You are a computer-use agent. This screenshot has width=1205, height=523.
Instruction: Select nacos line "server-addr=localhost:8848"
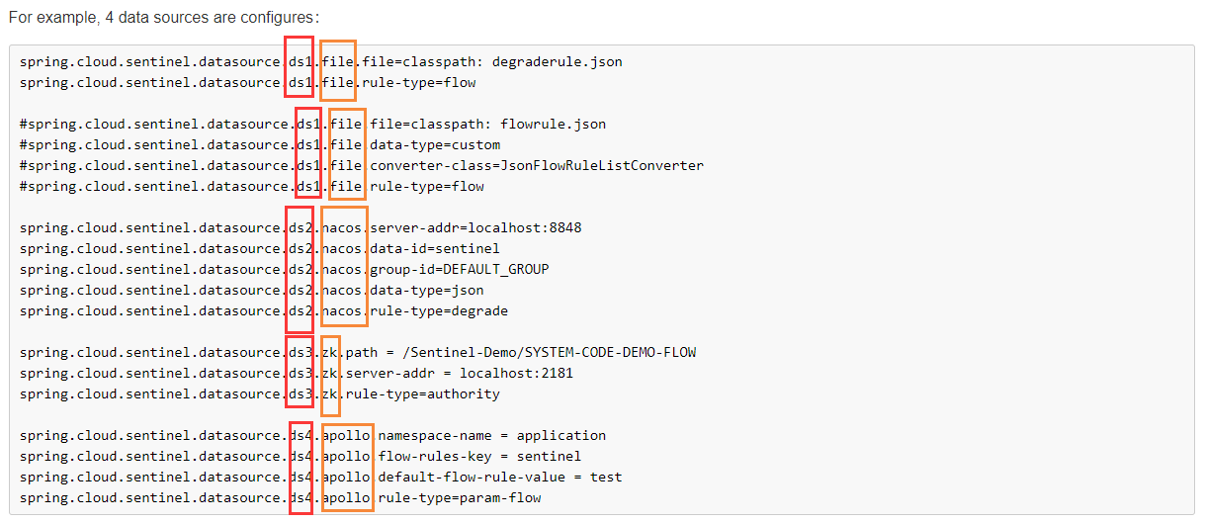pos(301,228)
